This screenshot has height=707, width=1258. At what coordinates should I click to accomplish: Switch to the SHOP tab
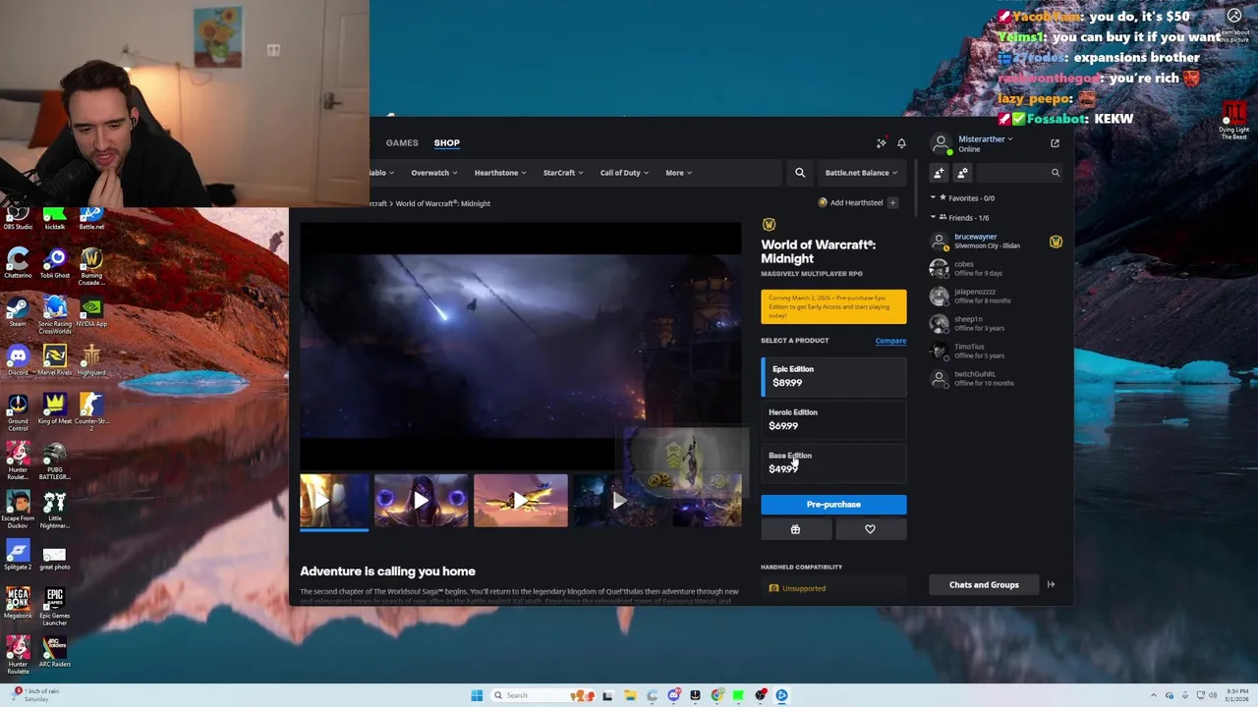click(447, 143)
